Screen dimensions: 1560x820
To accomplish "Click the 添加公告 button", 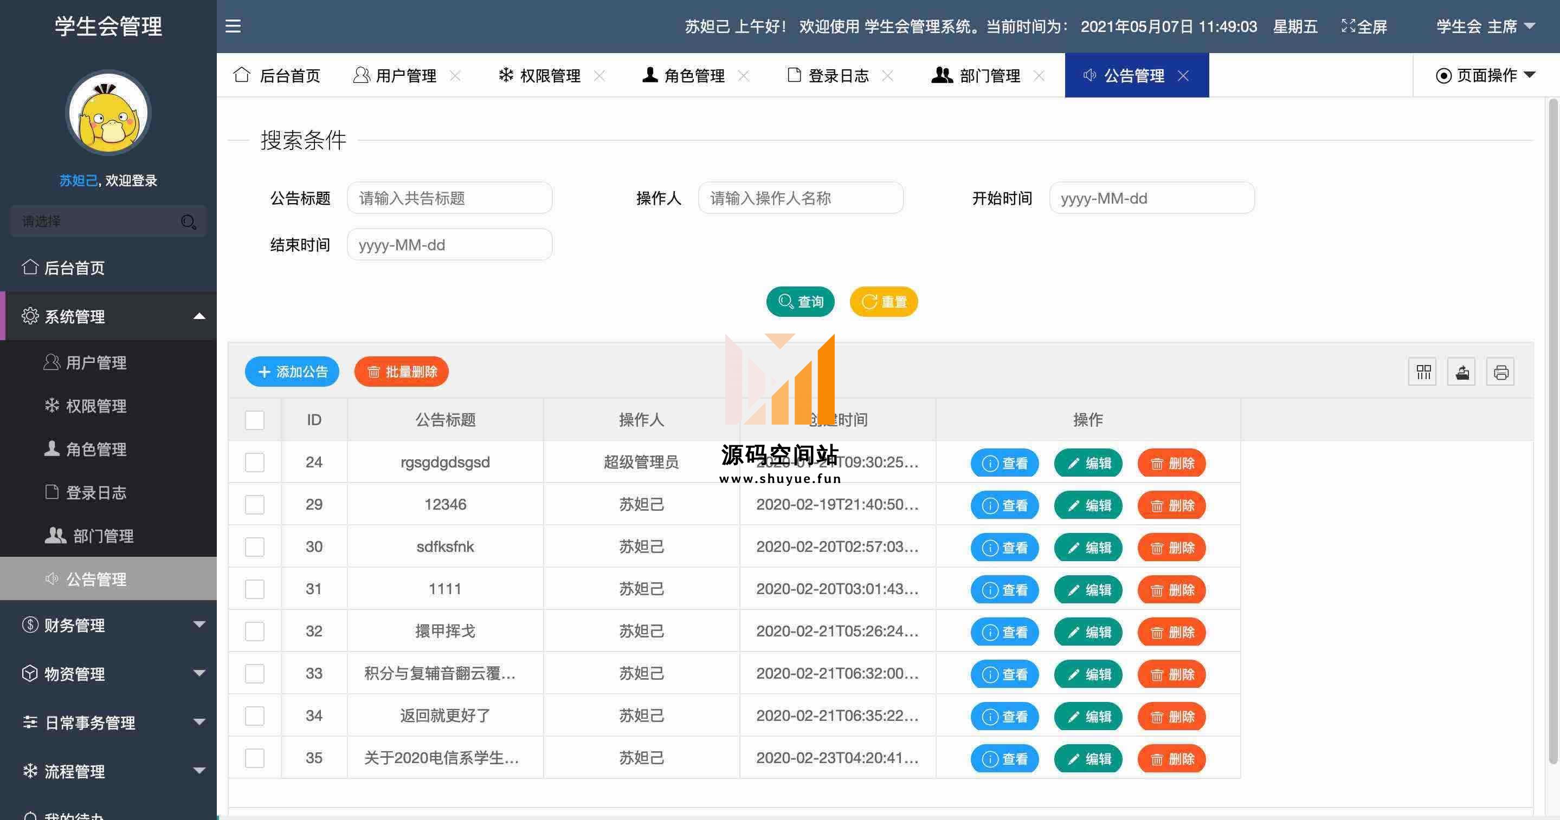I will (292, 372).
